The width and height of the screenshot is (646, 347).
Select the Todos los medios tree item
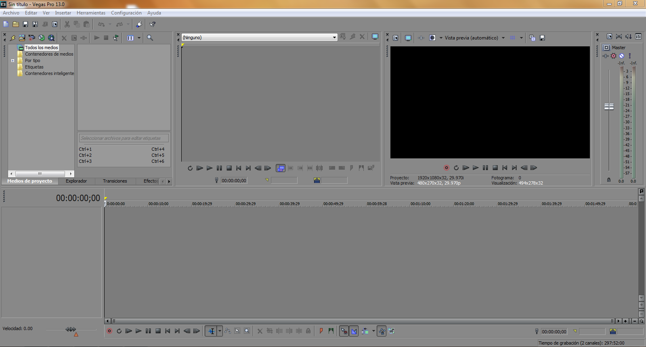[x=41, y=48]
